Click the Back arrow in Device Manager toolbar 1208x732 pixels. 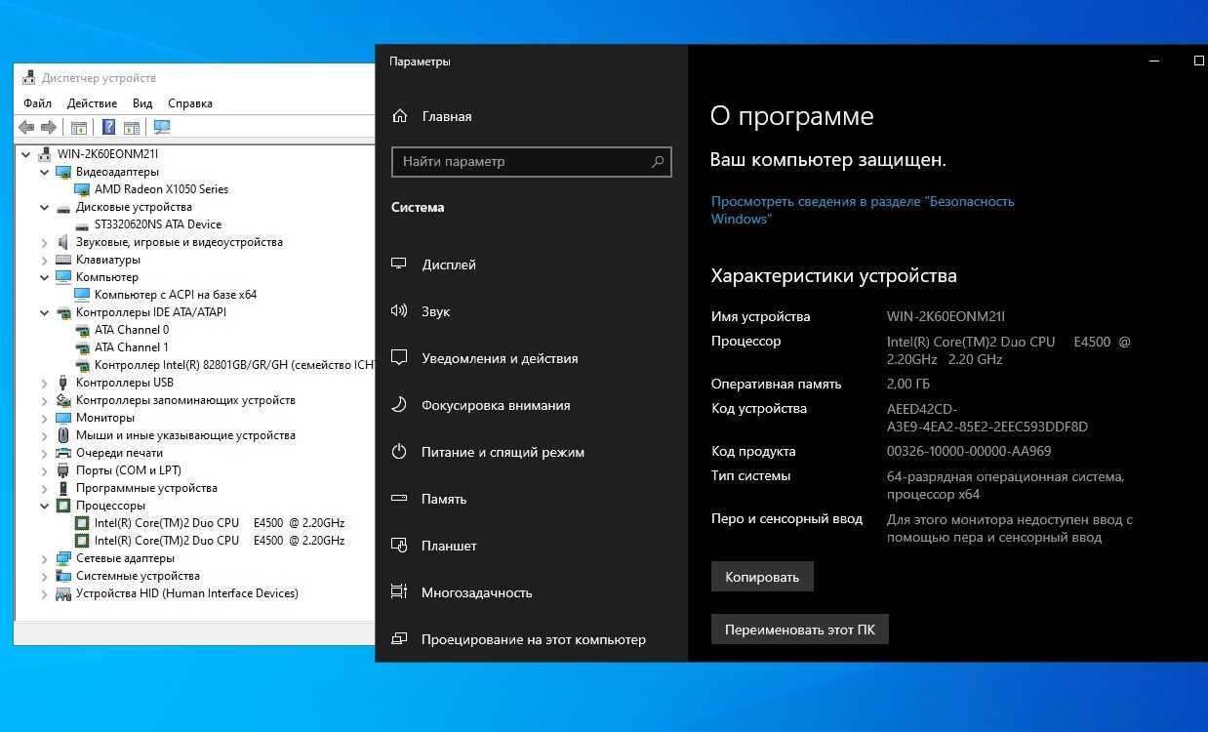(26, 128)
